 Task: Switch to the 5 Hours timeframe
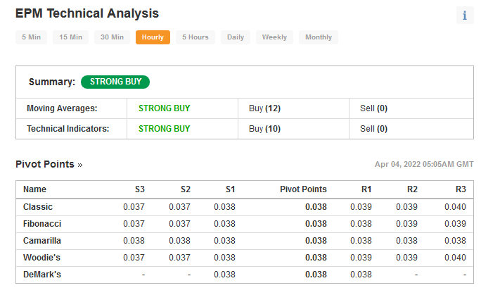[195, 37]
